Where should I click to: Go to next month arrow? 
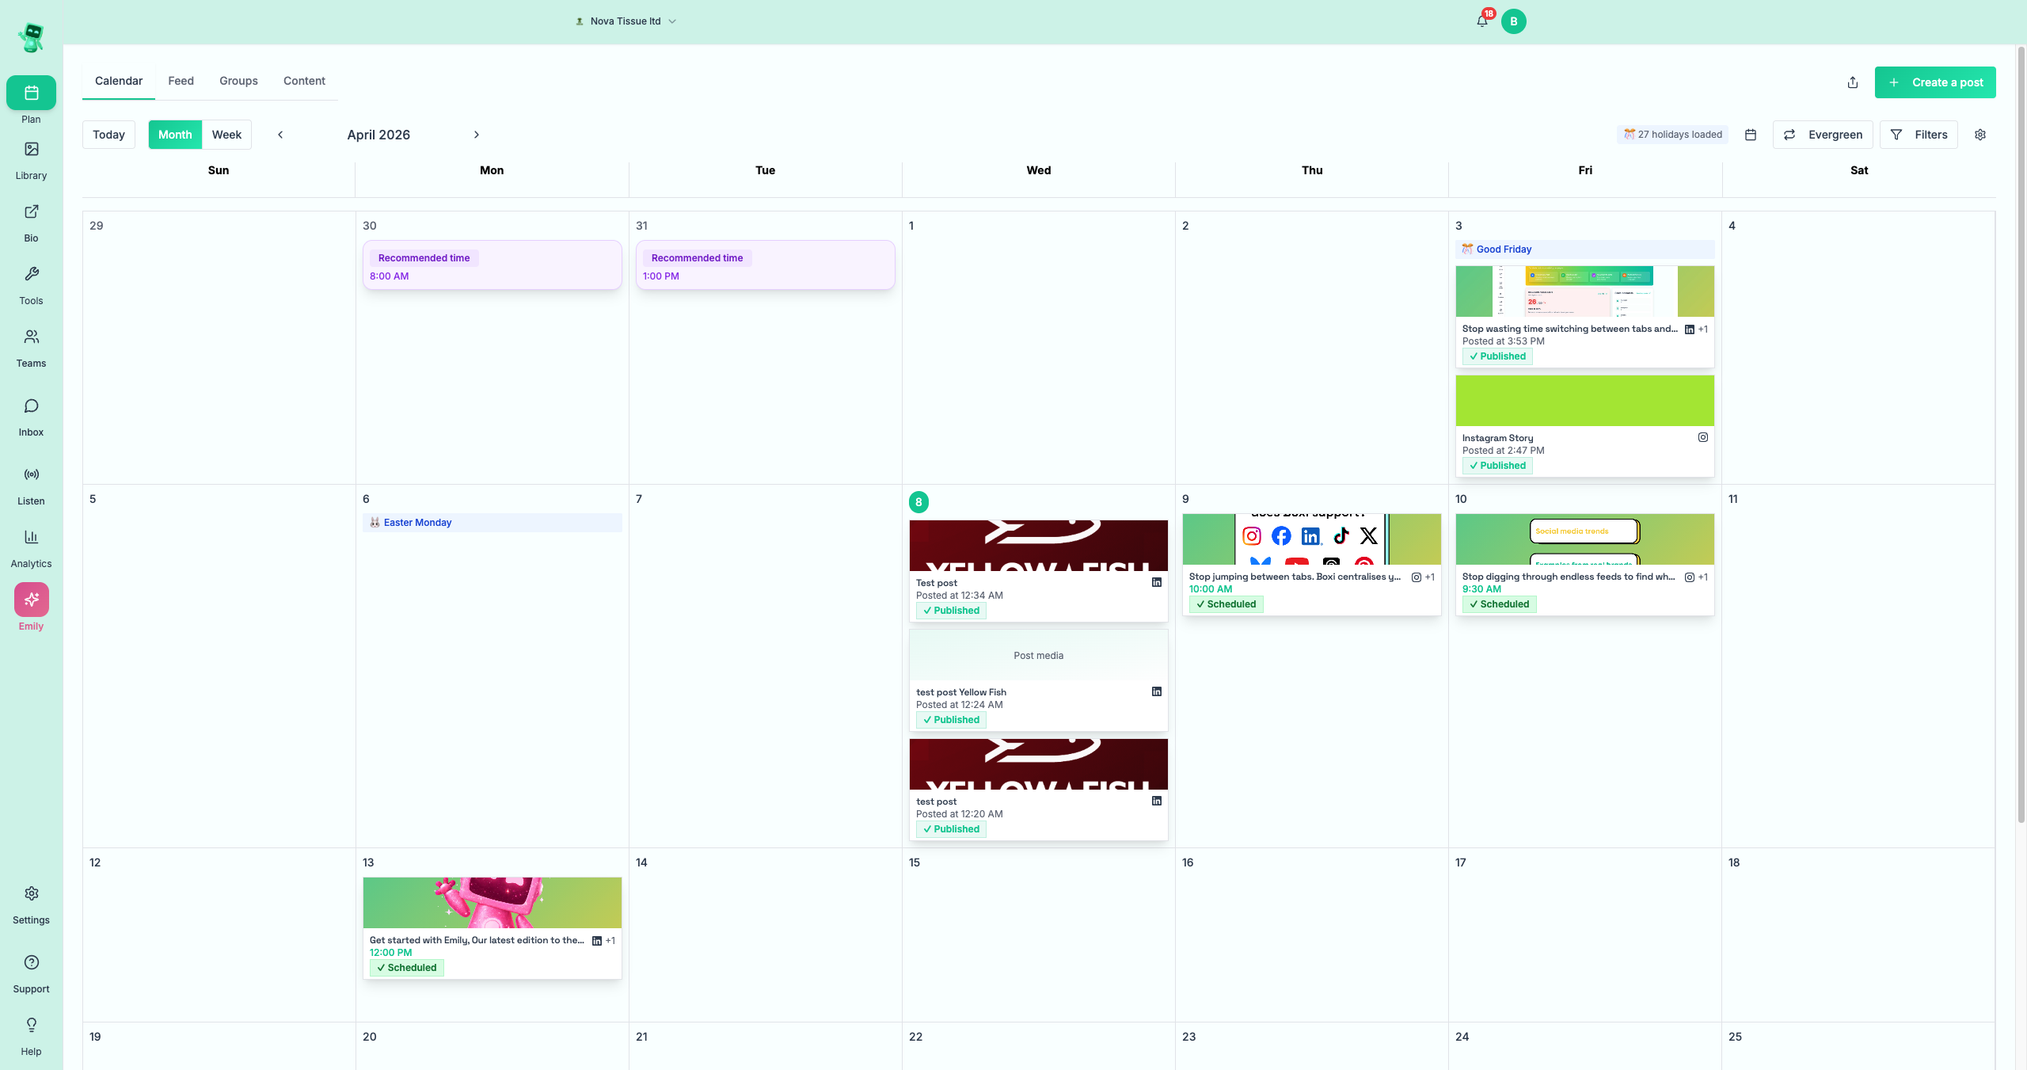pyautogui.click(x=476, y=135)
